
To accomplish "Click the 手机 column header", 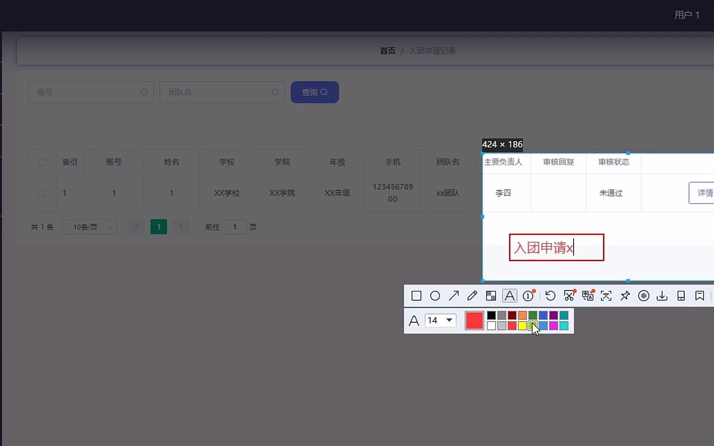I will click(x=392, y=162).
